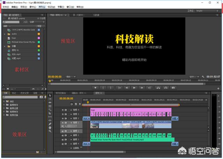The height and width of the screenshot is (159, 223).
Task: Select the Pen tool
Action: pyautogui.click(x=50, y=124)
